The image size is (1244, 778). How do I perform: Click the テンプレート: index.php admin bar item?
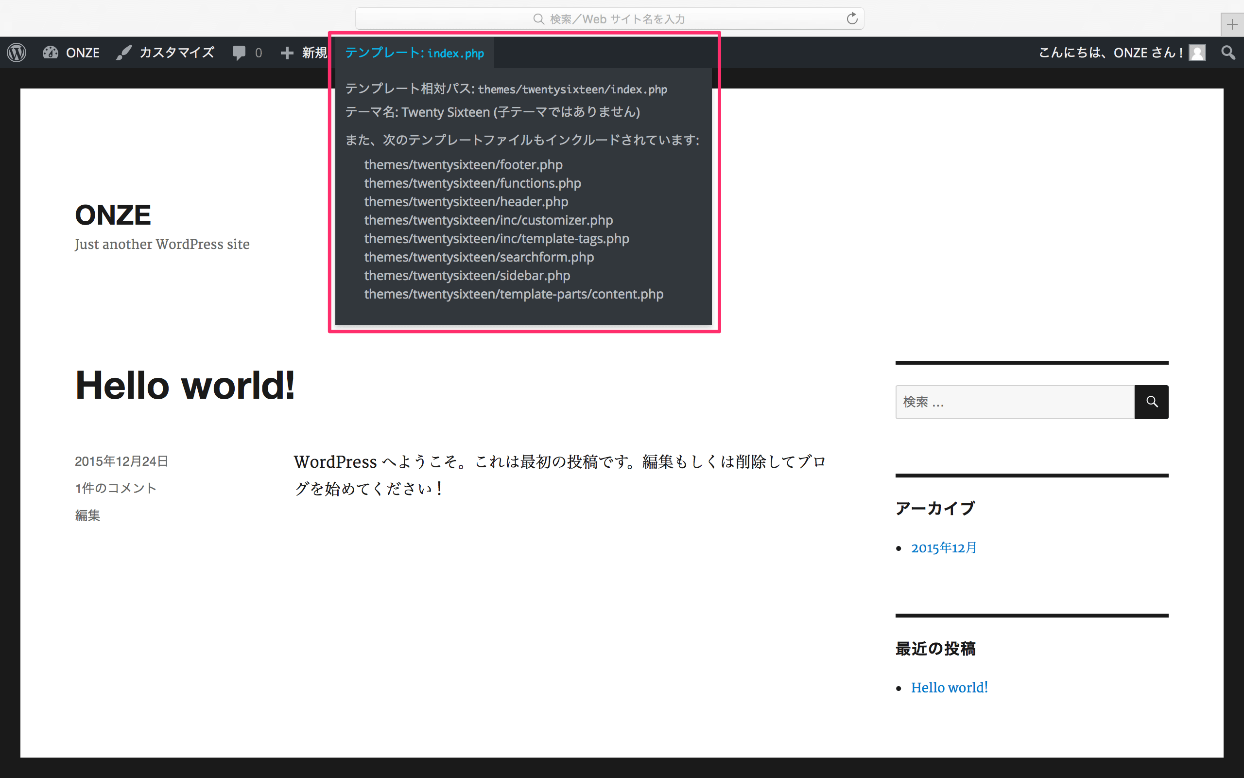tap(415, 53)
